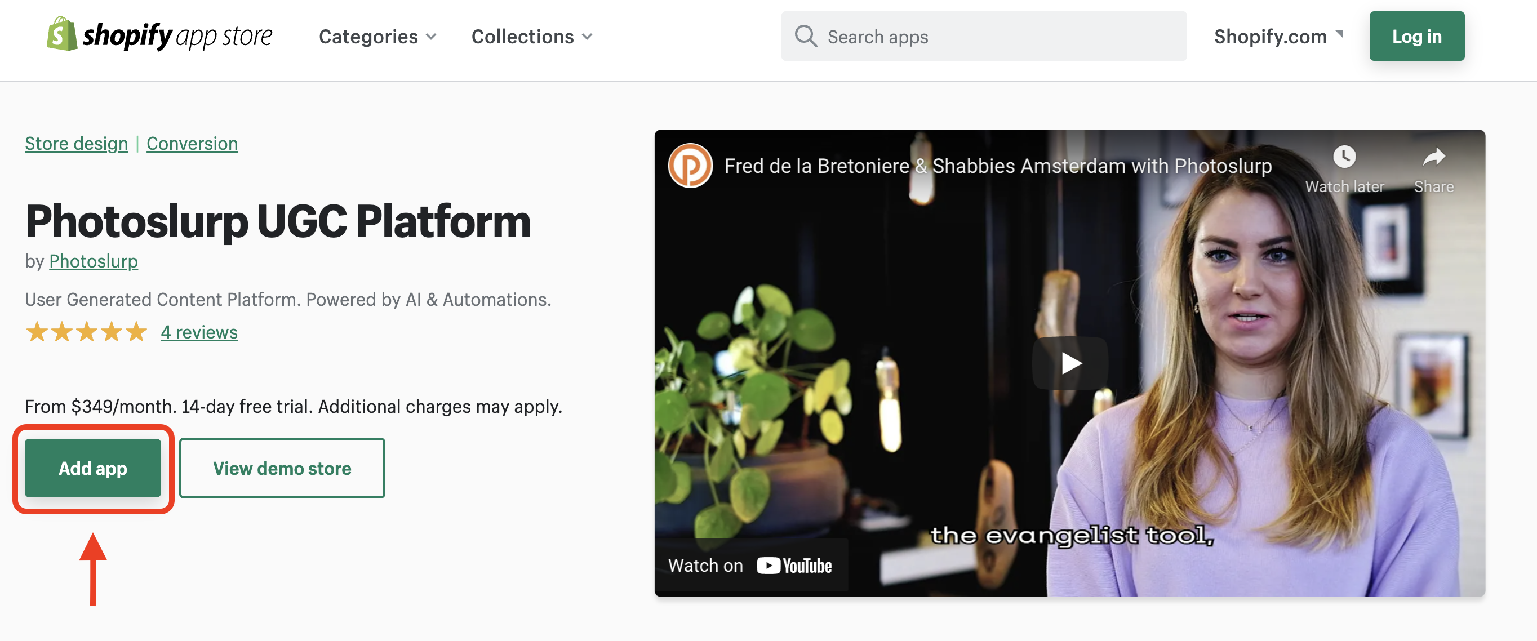Viewport: 1537px width, 641px height.
Task: Click the five-star rating icons
Action: click(x=87, y=332)
